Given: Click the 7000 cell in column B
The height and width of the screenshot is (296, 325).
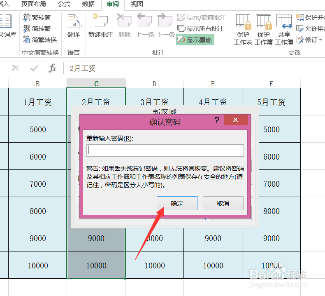Looking at the screenshot, I should 37,183.
